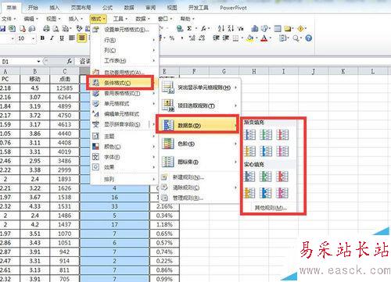Click the Sort Ascending A-Z icon
This screenshot has width=391, height=282.
221,29
